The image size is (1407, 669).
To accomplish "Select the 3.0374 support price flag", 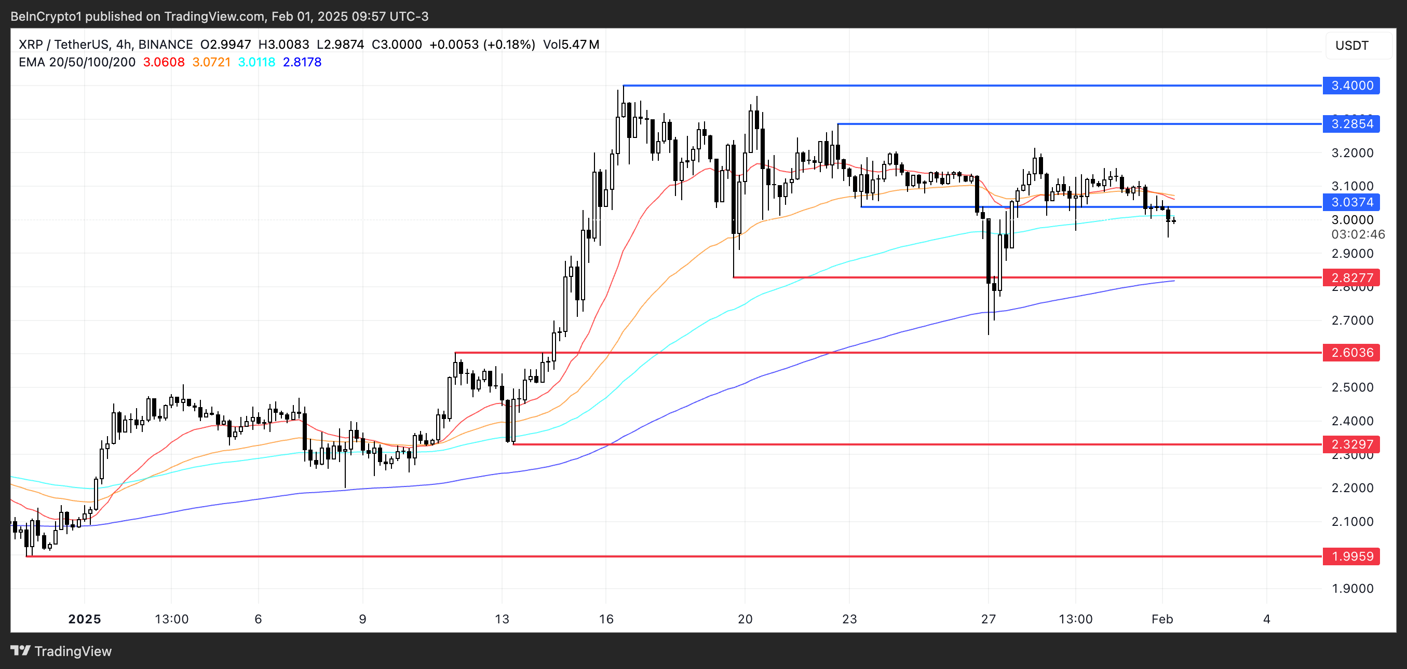I will pyautogui.click(x=1351, y=202).
